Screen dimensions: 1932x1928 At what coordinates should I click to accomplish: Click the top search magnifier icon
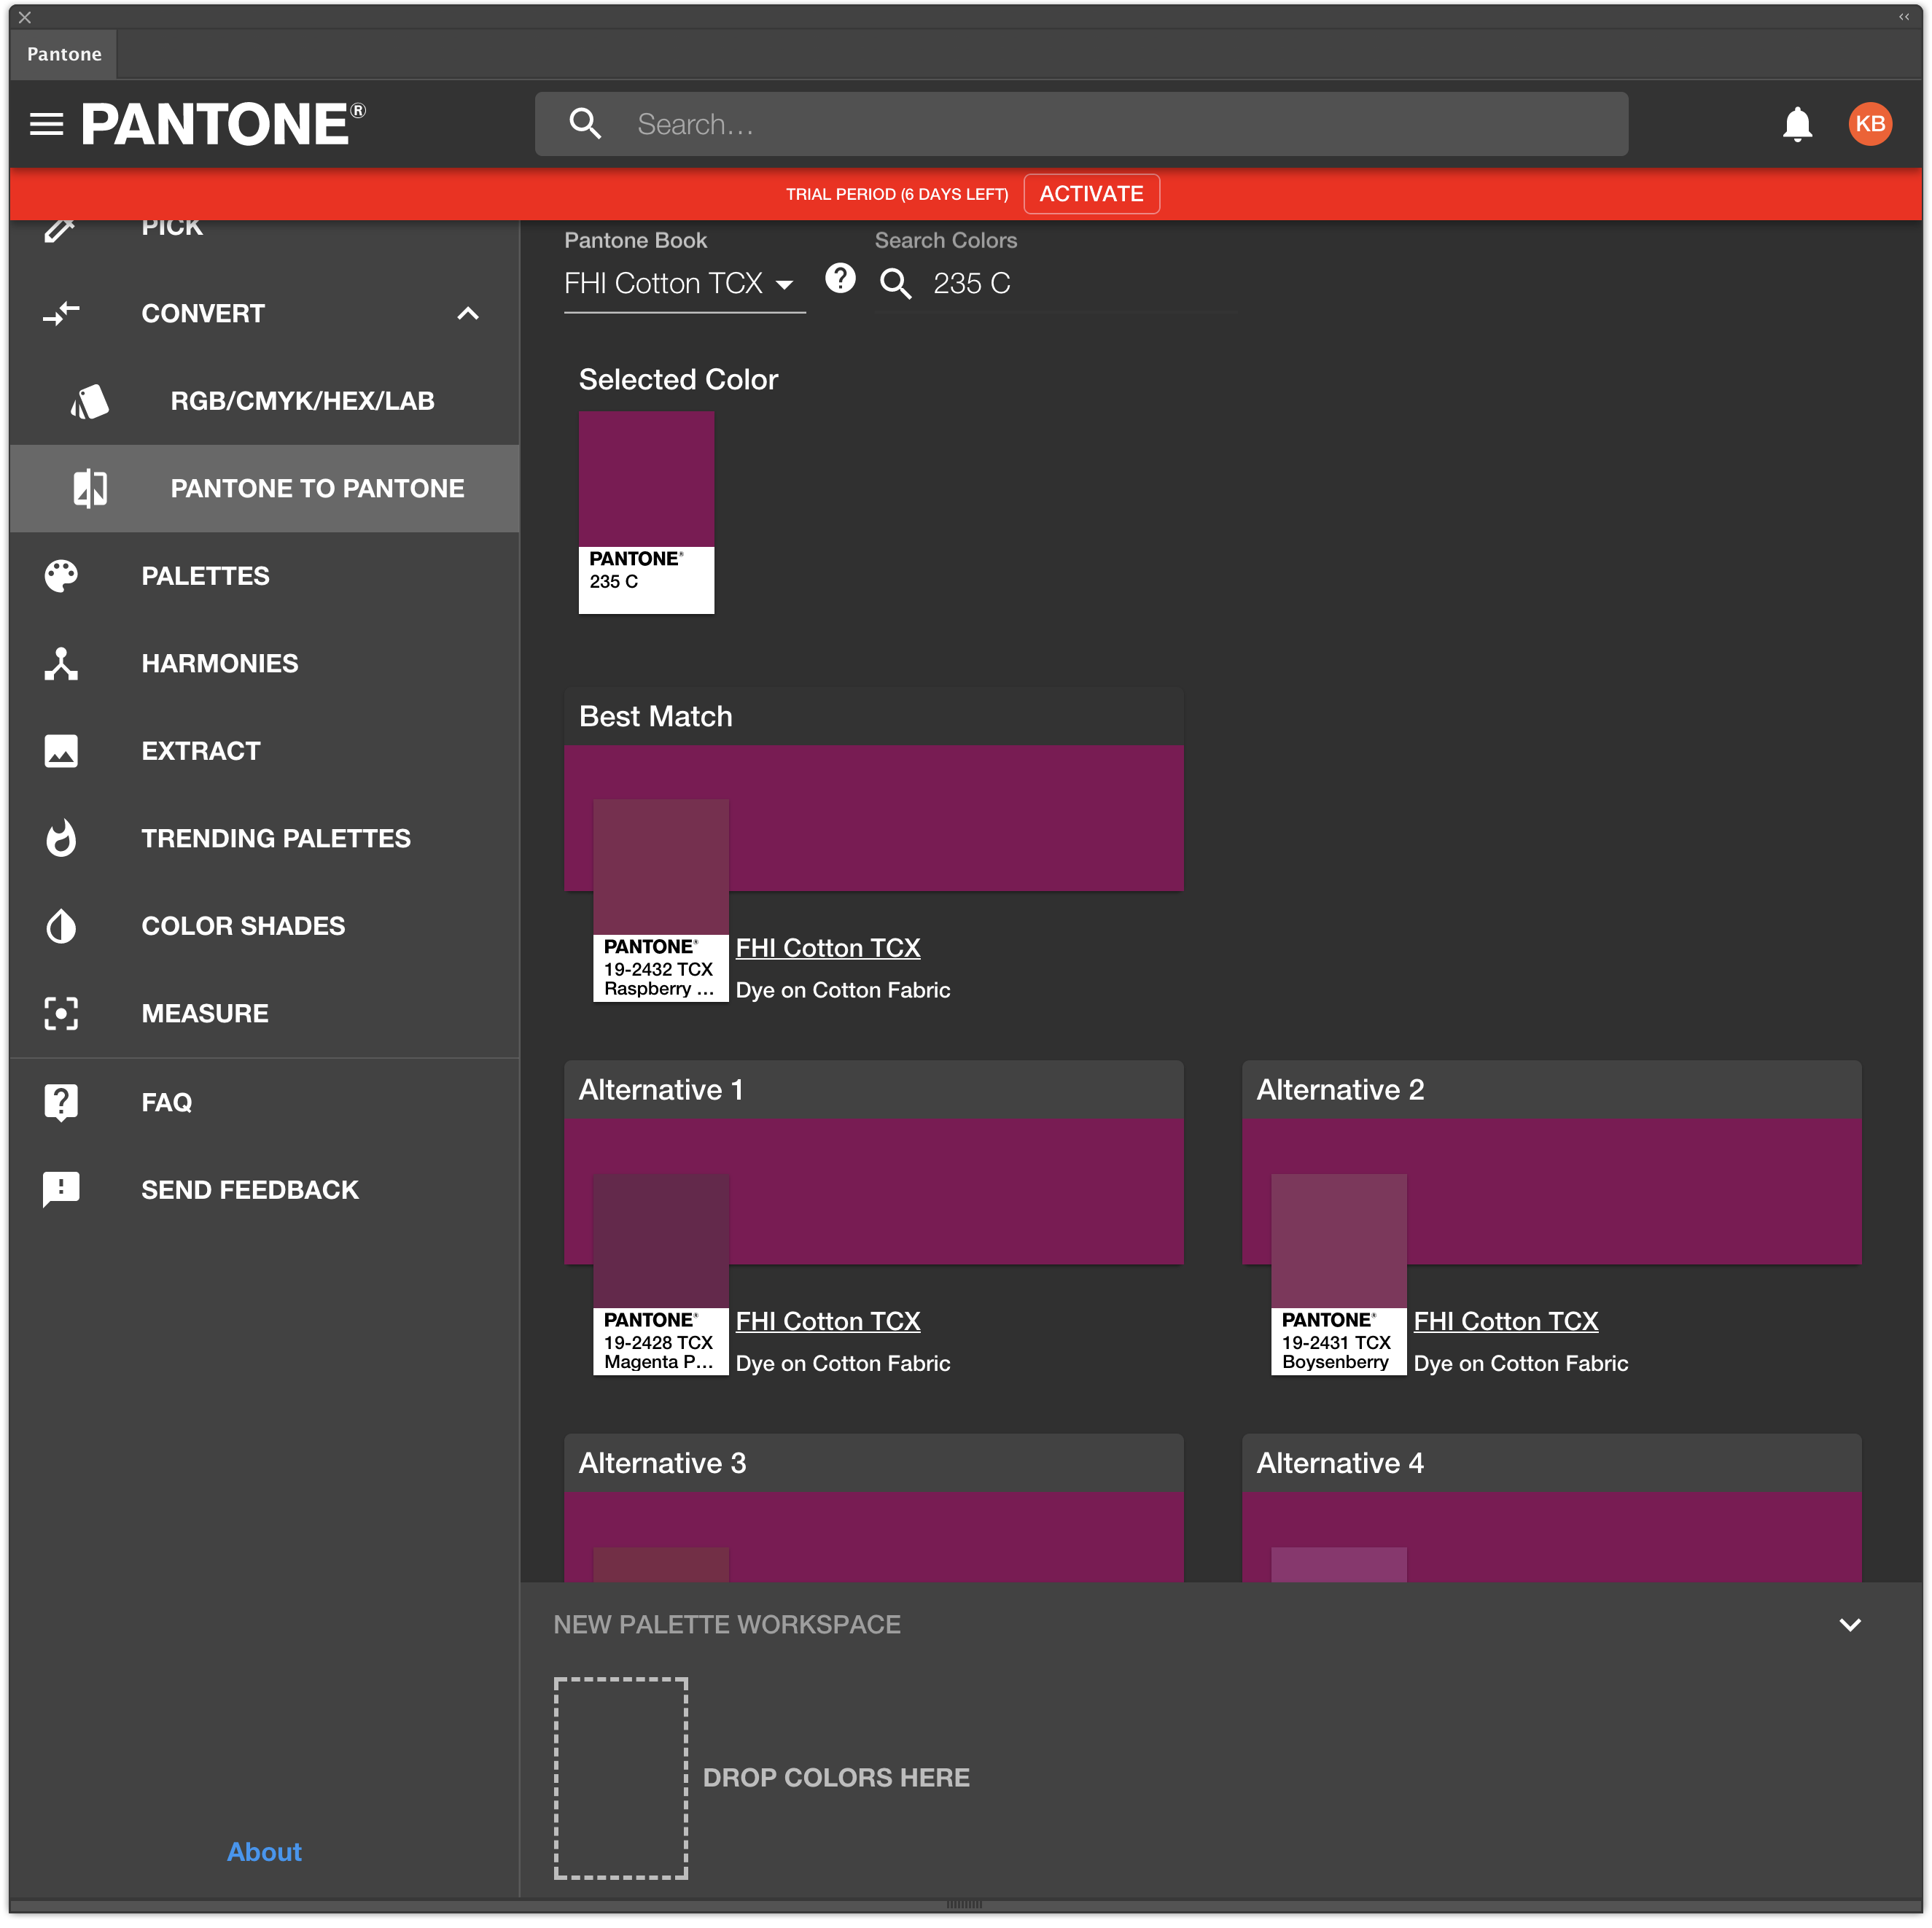click(x=585, y=124)
